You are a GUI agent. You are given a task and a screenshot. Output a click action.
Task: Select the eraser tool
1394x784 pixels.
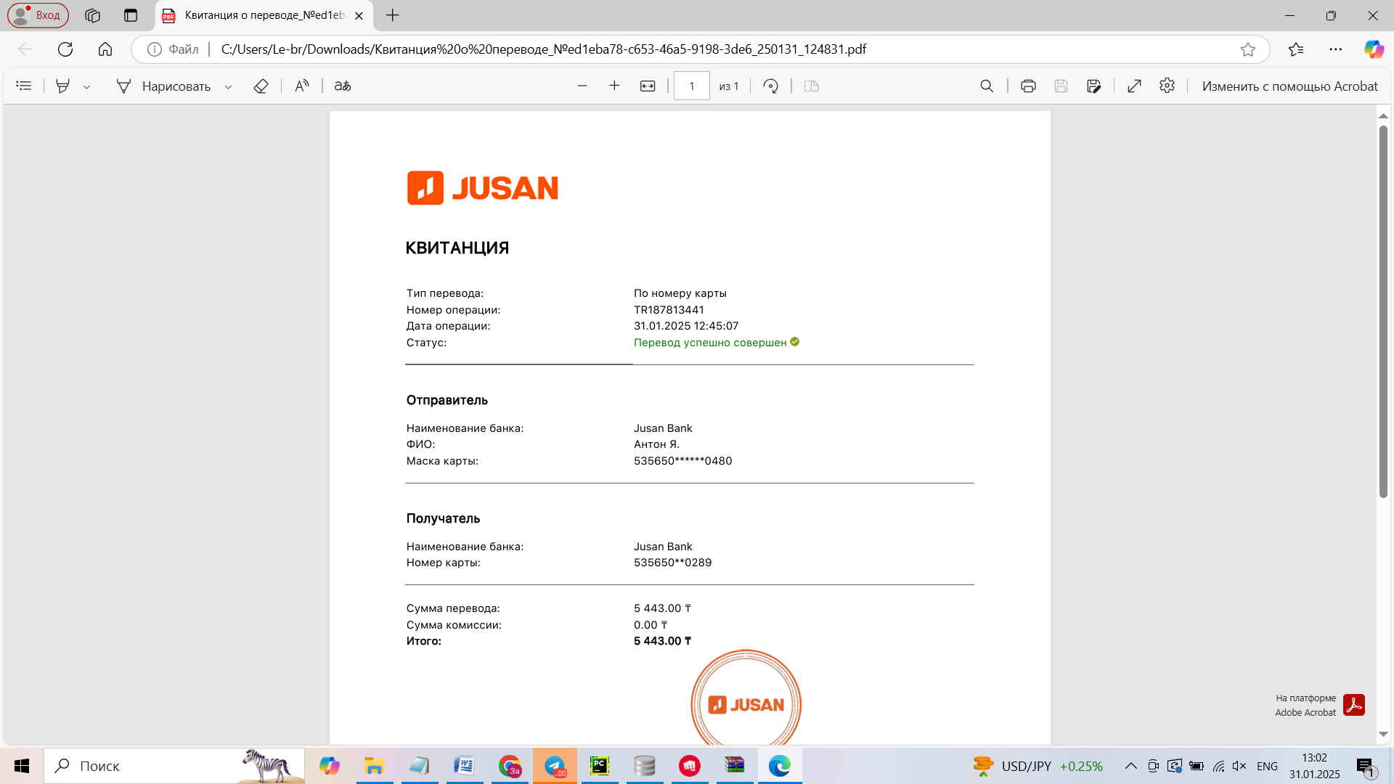click(261, 86)
